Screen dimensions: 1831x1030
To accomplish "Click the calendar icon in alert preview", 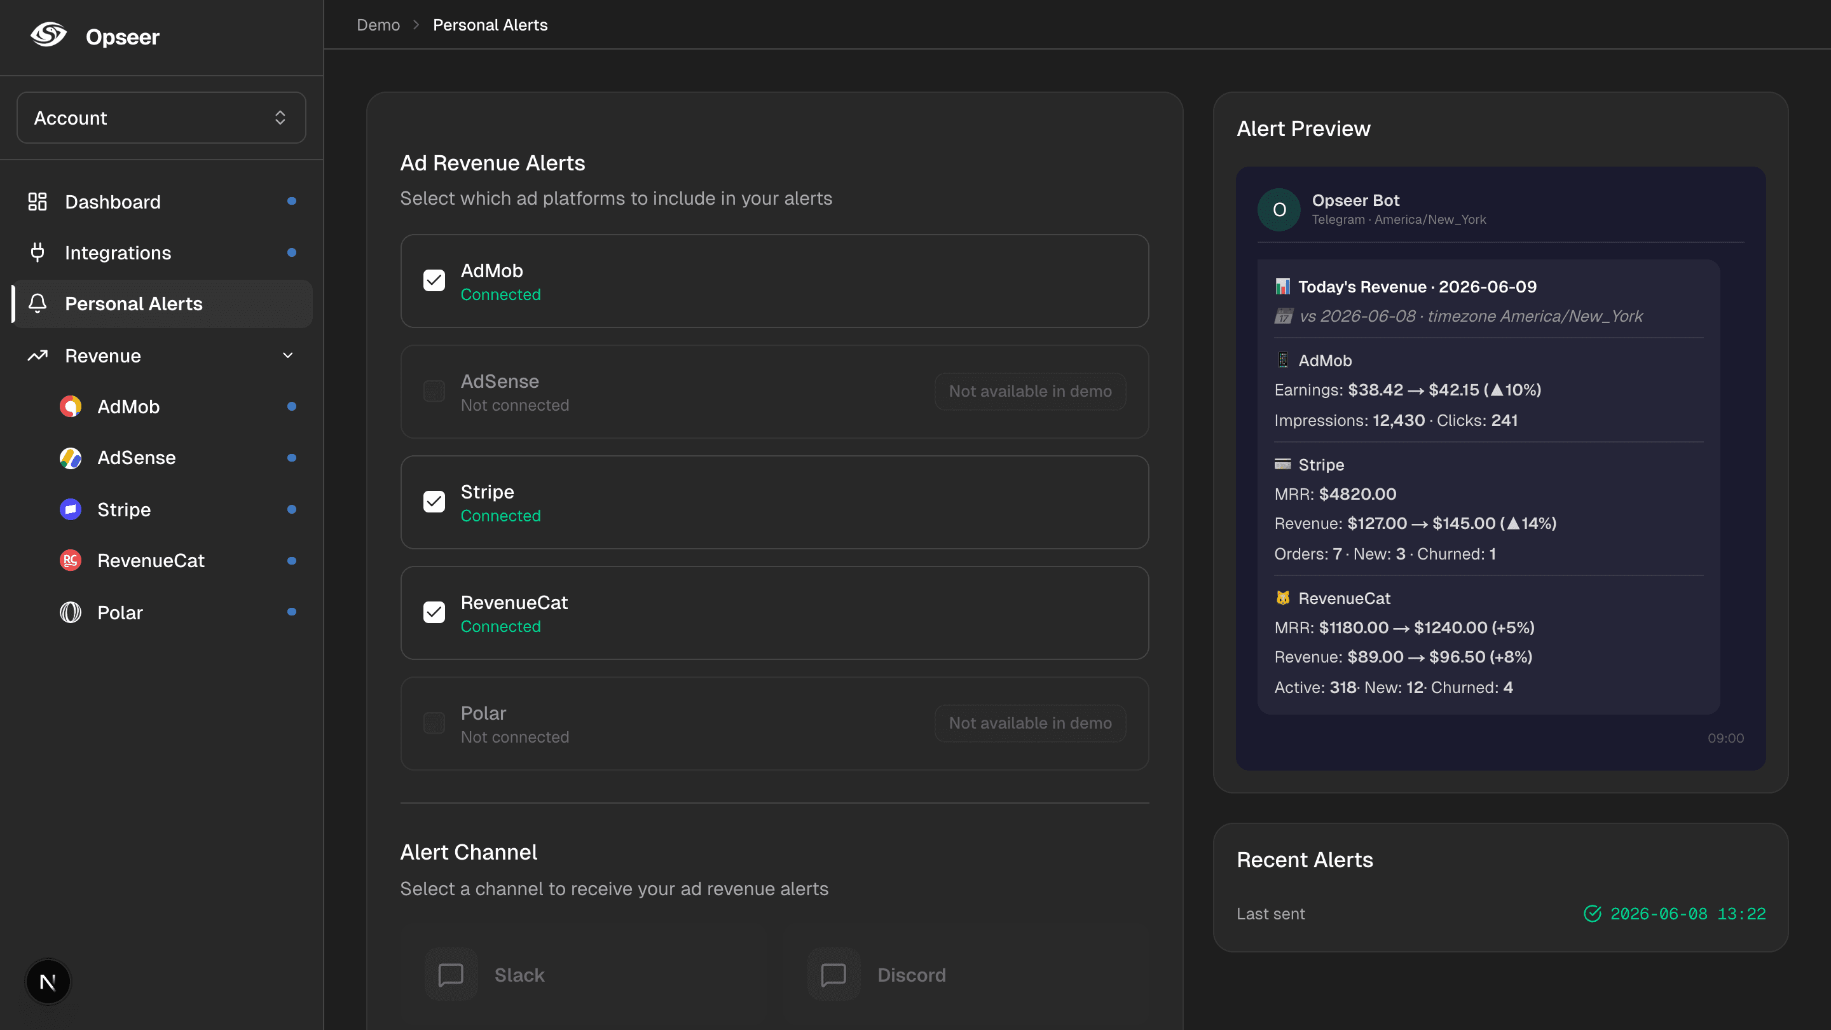I will coord(1283,315).
